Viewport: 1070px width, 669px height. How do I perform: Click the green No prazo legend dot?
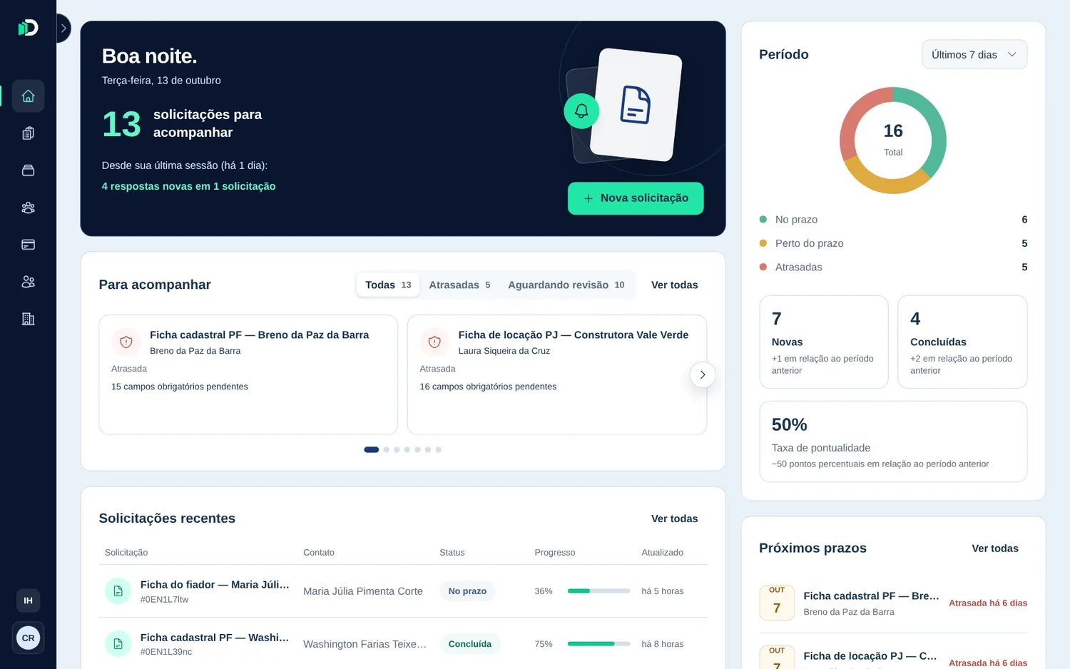click(763, 220)
